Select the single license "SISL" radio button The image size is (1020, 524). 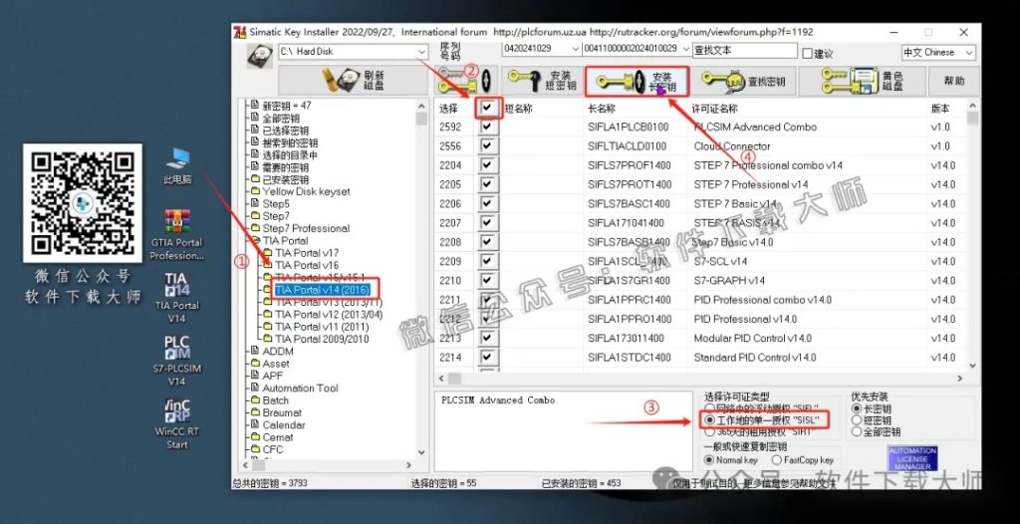point(709,419)
